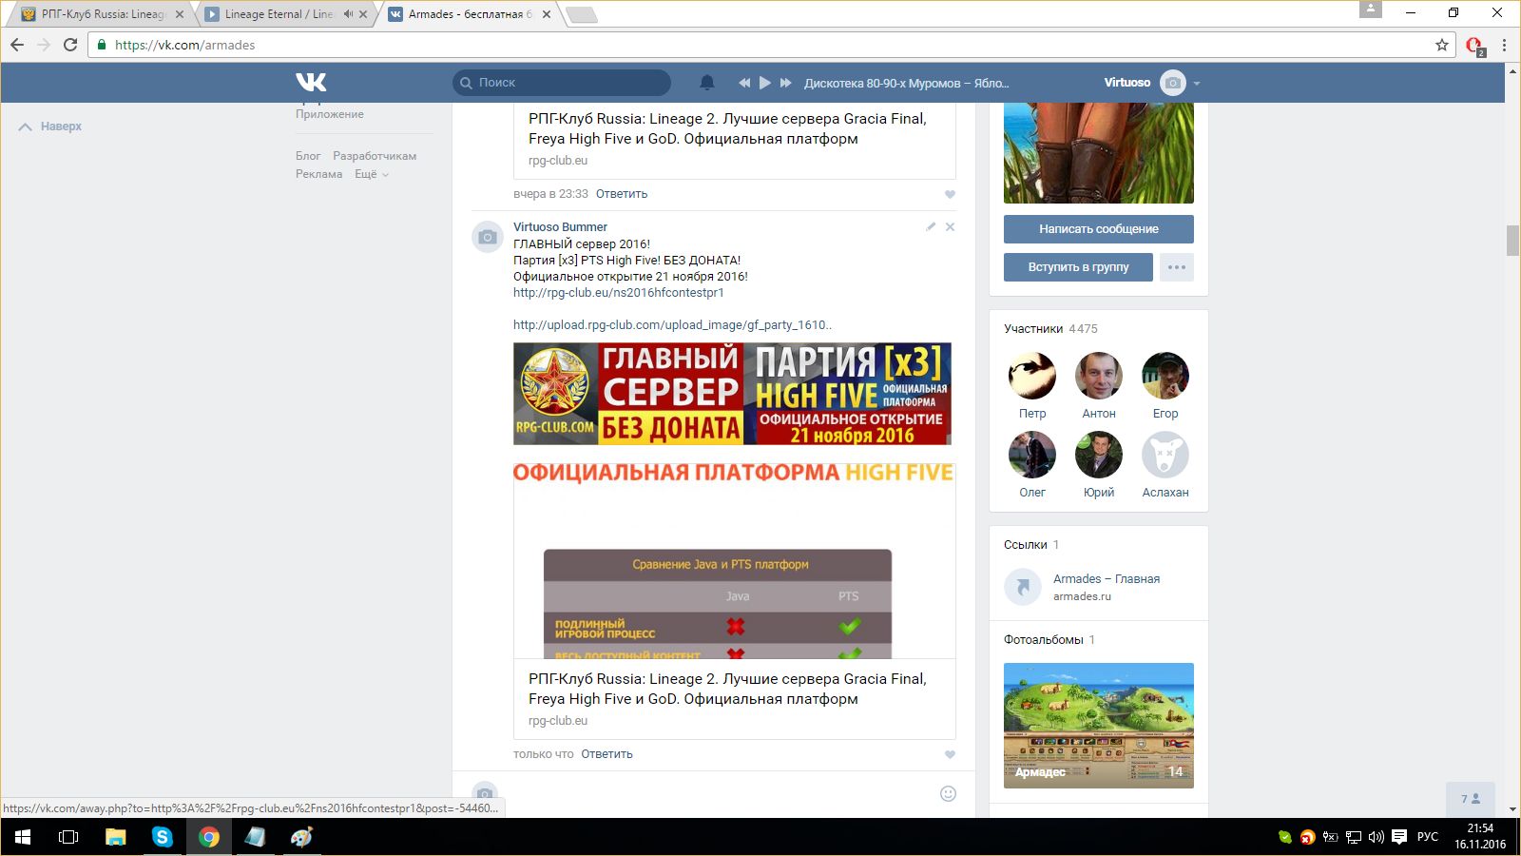Click Написать сообщение button
This screenshot has width=1521, height=856.
(x=1099, y=229)
